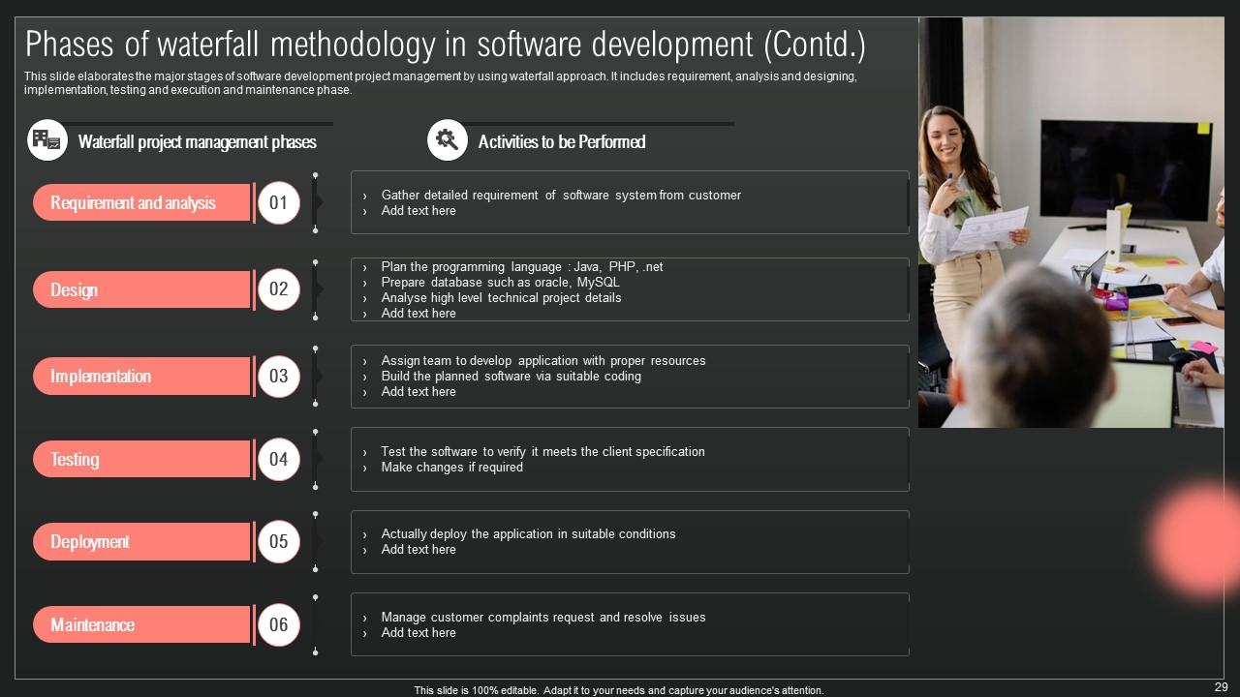The image size is (1240, 697).
Task: Select the Design activities text box
Action: coord(630,289)
